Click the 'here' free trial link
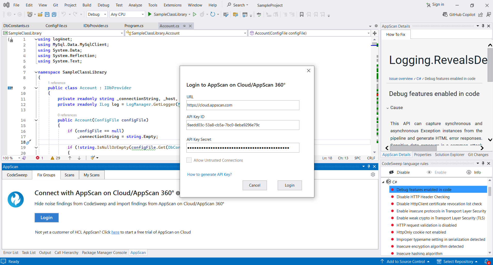Viewport: 493px width, 265px height. pos(115,232)
